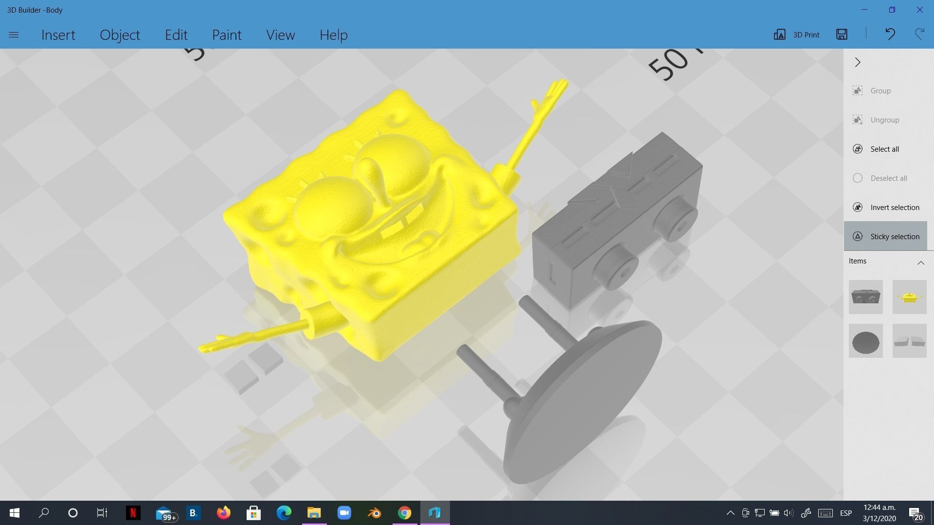The width and height of the screenshot is (934, 525).
Task: Open Blender from the taskbar
Action: pyautogui.click(x=374, y=513)
